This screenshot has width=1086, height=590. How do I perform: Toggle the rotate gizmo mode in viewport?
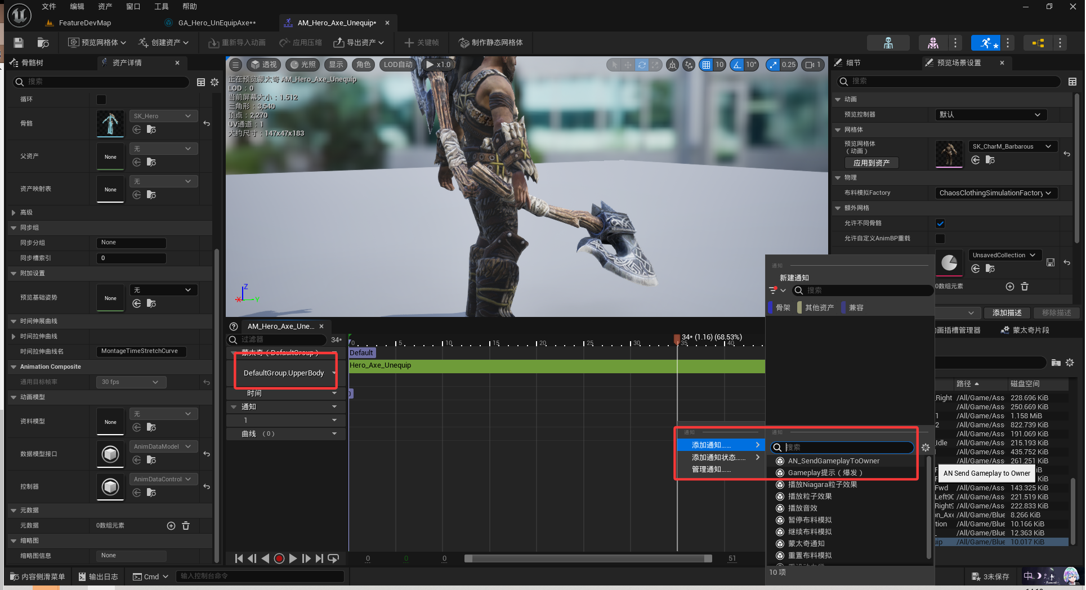pos(642,65)
